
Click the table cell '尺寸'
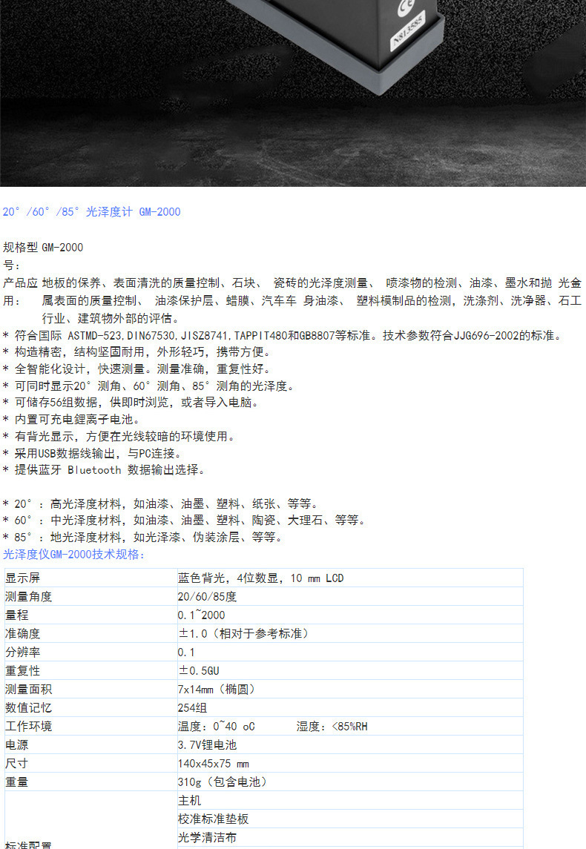coord(91,764)
